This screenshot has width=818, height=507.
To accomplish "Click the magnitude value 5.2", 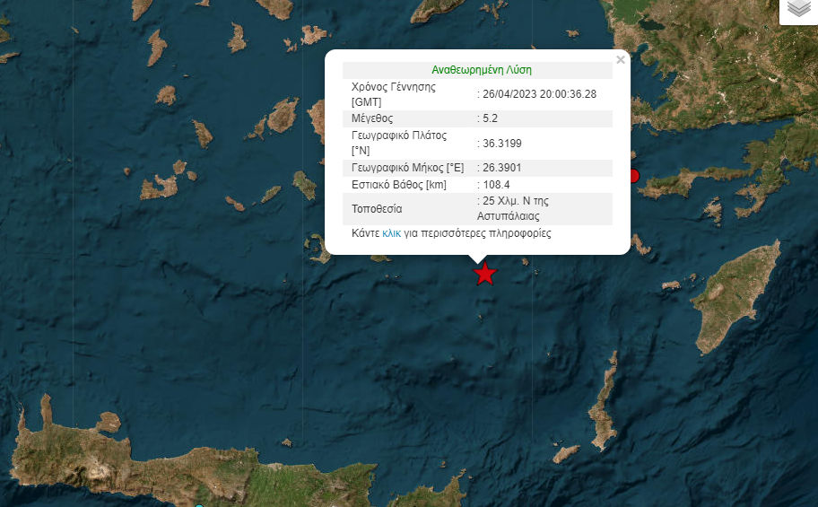I will pos(492,118).
